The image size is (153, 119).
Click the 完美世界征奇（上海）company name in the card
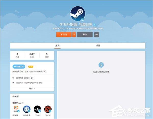(x=29, y=72)
